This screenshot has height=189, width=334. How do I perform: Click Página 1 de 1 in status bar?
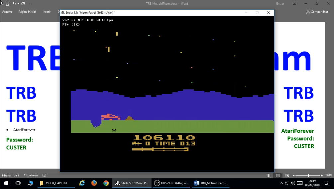click(x=11, y=175)
